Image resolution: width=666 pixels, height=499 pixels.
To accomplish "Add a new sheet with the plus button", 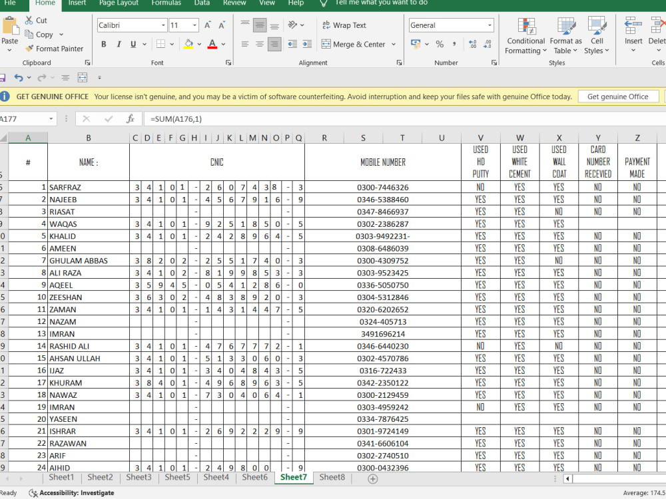I will coord(372,478).
